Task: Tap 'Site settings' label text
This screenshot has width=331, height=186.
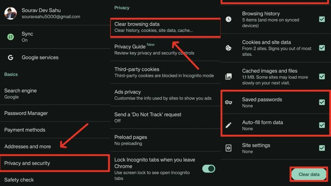Action: pyautogui.click(x=256, y=145)
